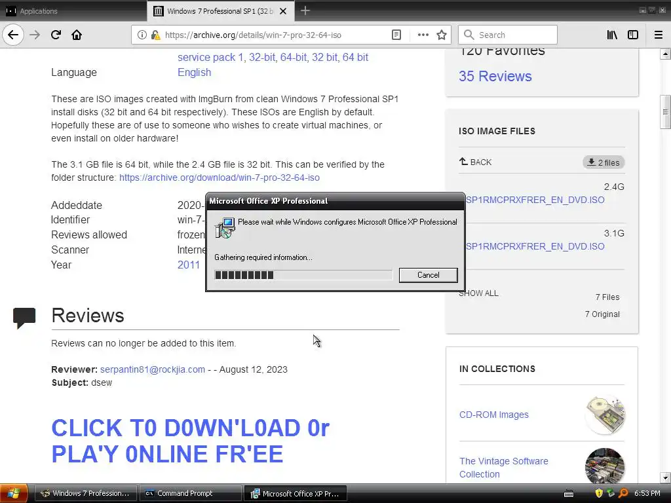The image size is (671, 503).
Task: Click the vertical scrollbar thumb
Action: click(x=665, y=112)
